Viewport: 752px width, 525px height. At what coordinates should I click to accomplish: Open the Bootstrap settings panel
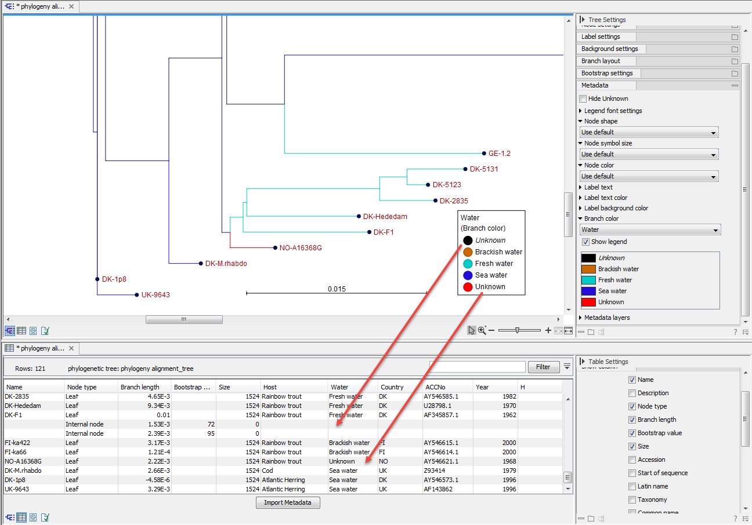click(608, 72)
